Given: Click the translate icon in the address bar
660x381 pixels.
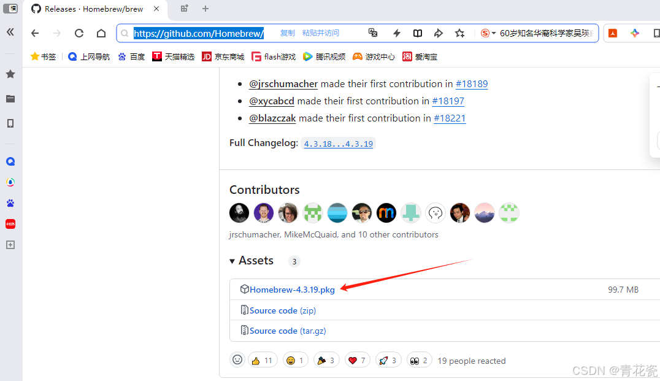Looking at the screenshot, I should coord(373,33).
